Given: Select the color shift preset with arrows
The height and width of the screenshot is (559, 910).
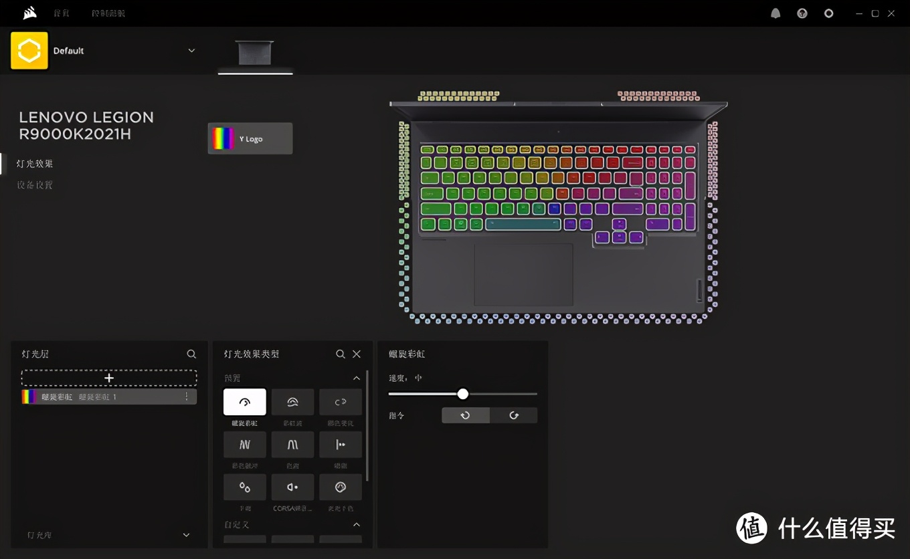Looking at the screenshot, I should [341, 402].
